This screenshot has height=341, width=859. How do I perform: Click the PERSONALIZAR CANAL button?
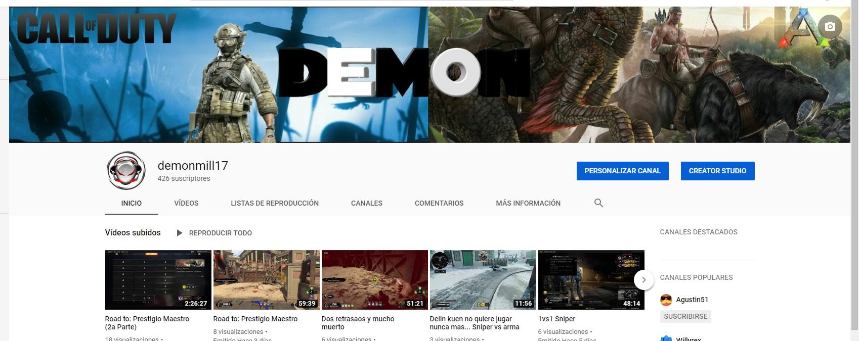(x=622, y=171)
